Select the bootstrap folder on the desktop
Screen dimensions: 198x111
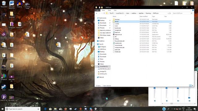[12, 14]
